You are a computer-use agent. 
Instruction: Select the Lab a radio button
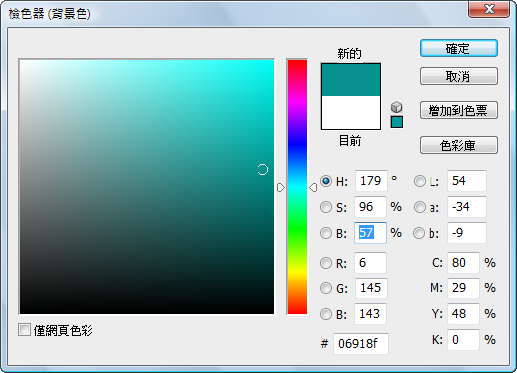tap(420, 207)
